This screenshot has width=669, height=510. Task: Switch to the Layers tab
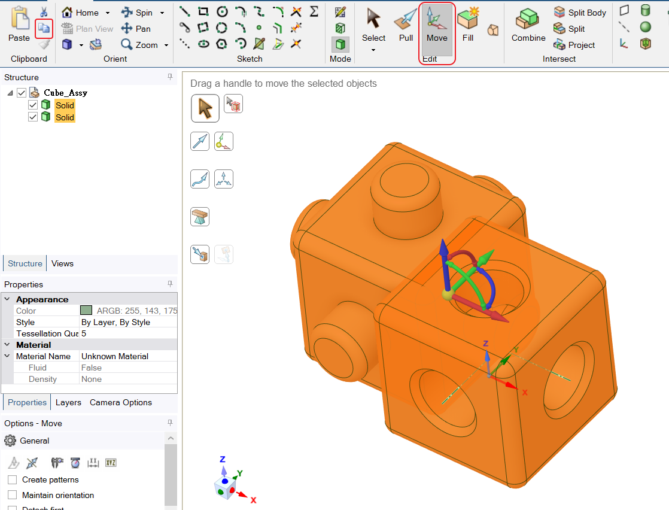68,402
